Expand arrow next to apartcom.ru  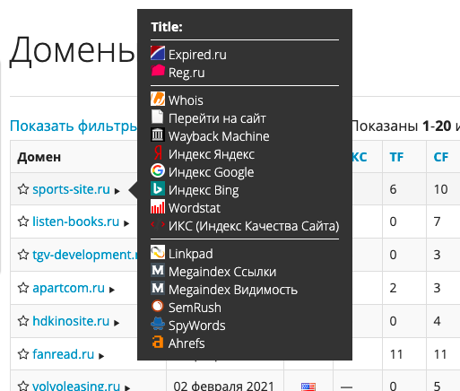112,290
